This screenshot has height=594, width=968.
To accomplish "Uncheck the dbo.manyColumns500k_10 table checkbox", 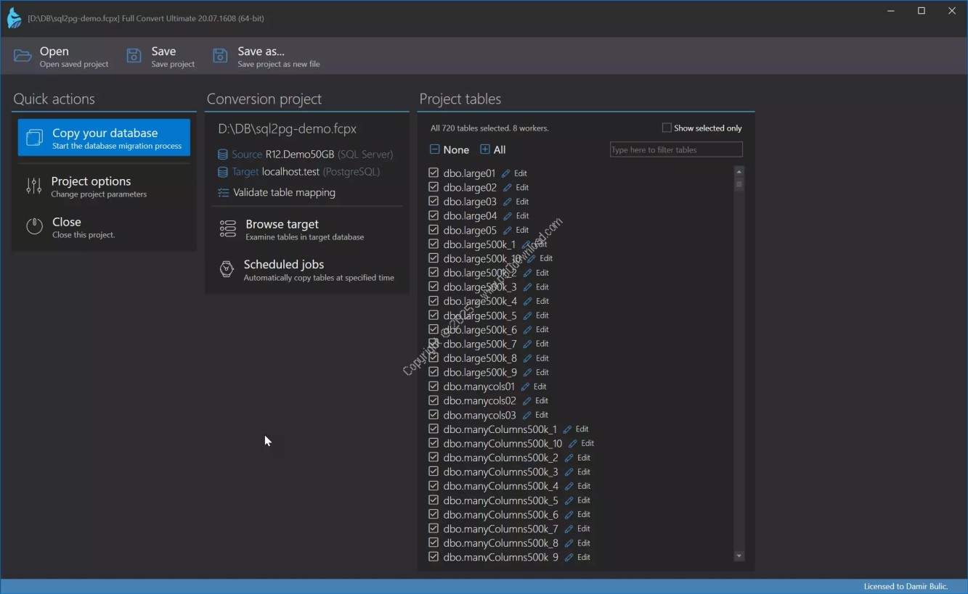I will click(x=434, y=443).
